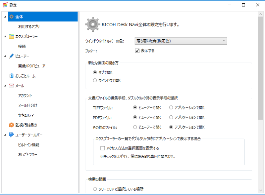Click the gear icon beside 全体

point(12,17)
